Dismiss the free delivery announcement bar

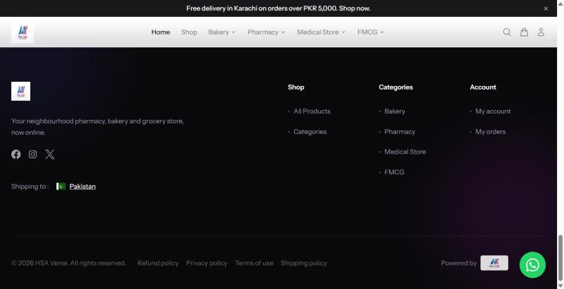pyautogui.click(x=546, y=8)
